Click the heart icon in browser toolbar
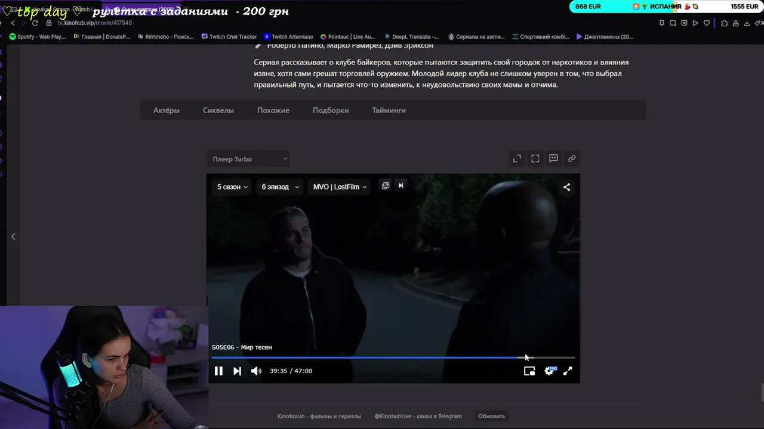 point(707,23)
